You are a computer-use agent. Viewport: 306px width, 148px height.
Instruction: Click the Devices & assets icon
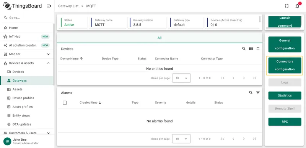coord(5,63)
